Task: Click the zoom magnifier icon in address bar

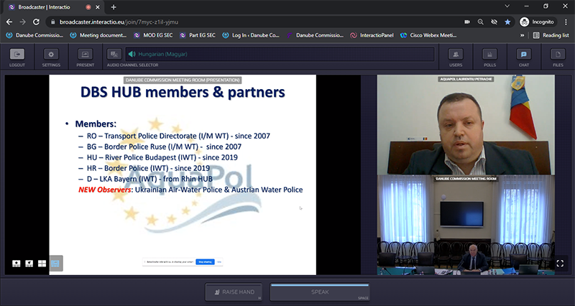Action: 480,22
